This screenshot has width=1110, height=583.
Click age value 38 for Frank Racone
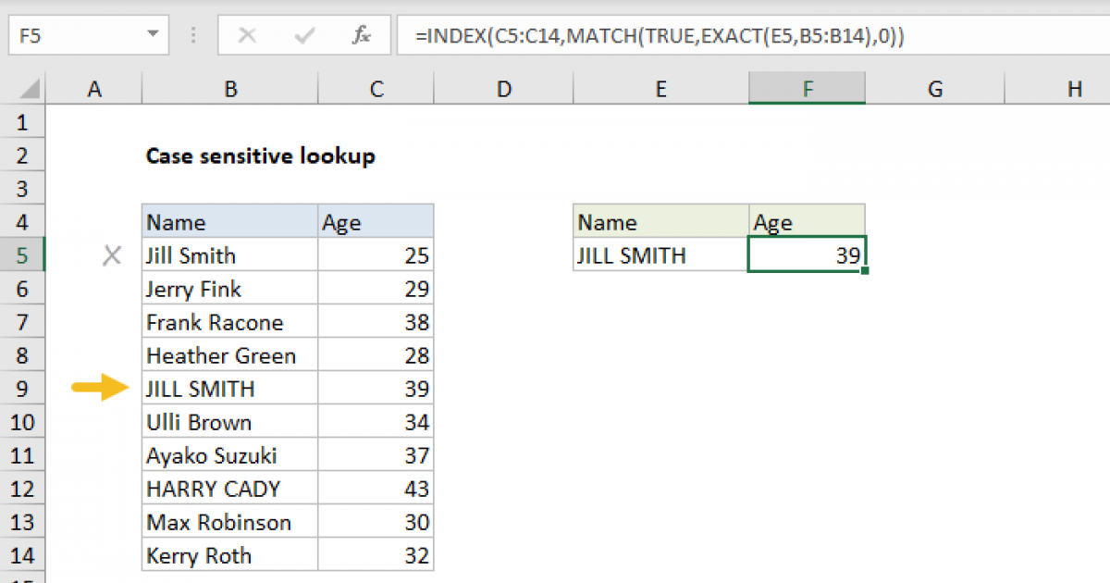pos(376,322)
